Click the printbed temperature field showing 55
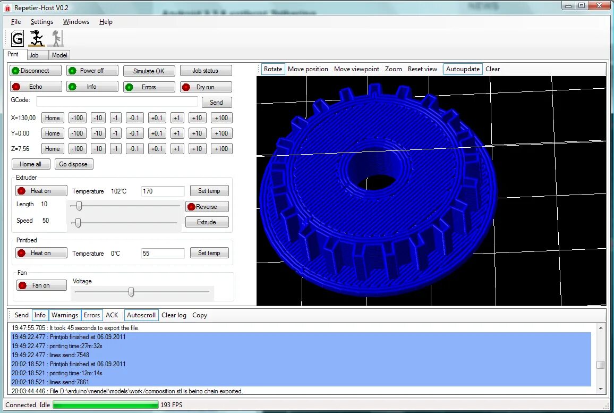This screenshot has height=413, width=614. tap(163, 254)
